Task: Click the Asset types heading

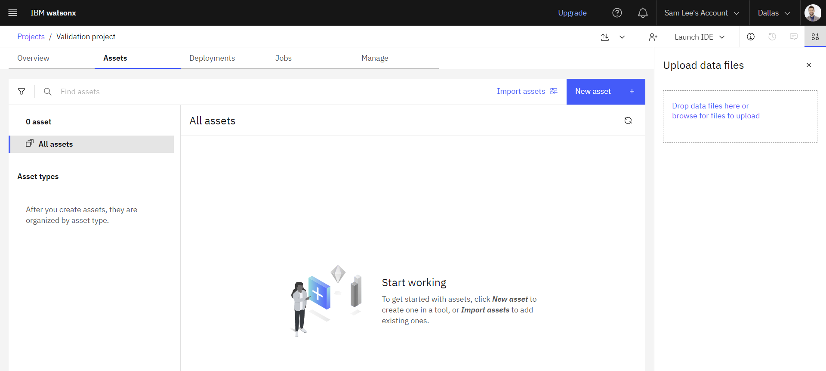Action: tap(38, 176)
